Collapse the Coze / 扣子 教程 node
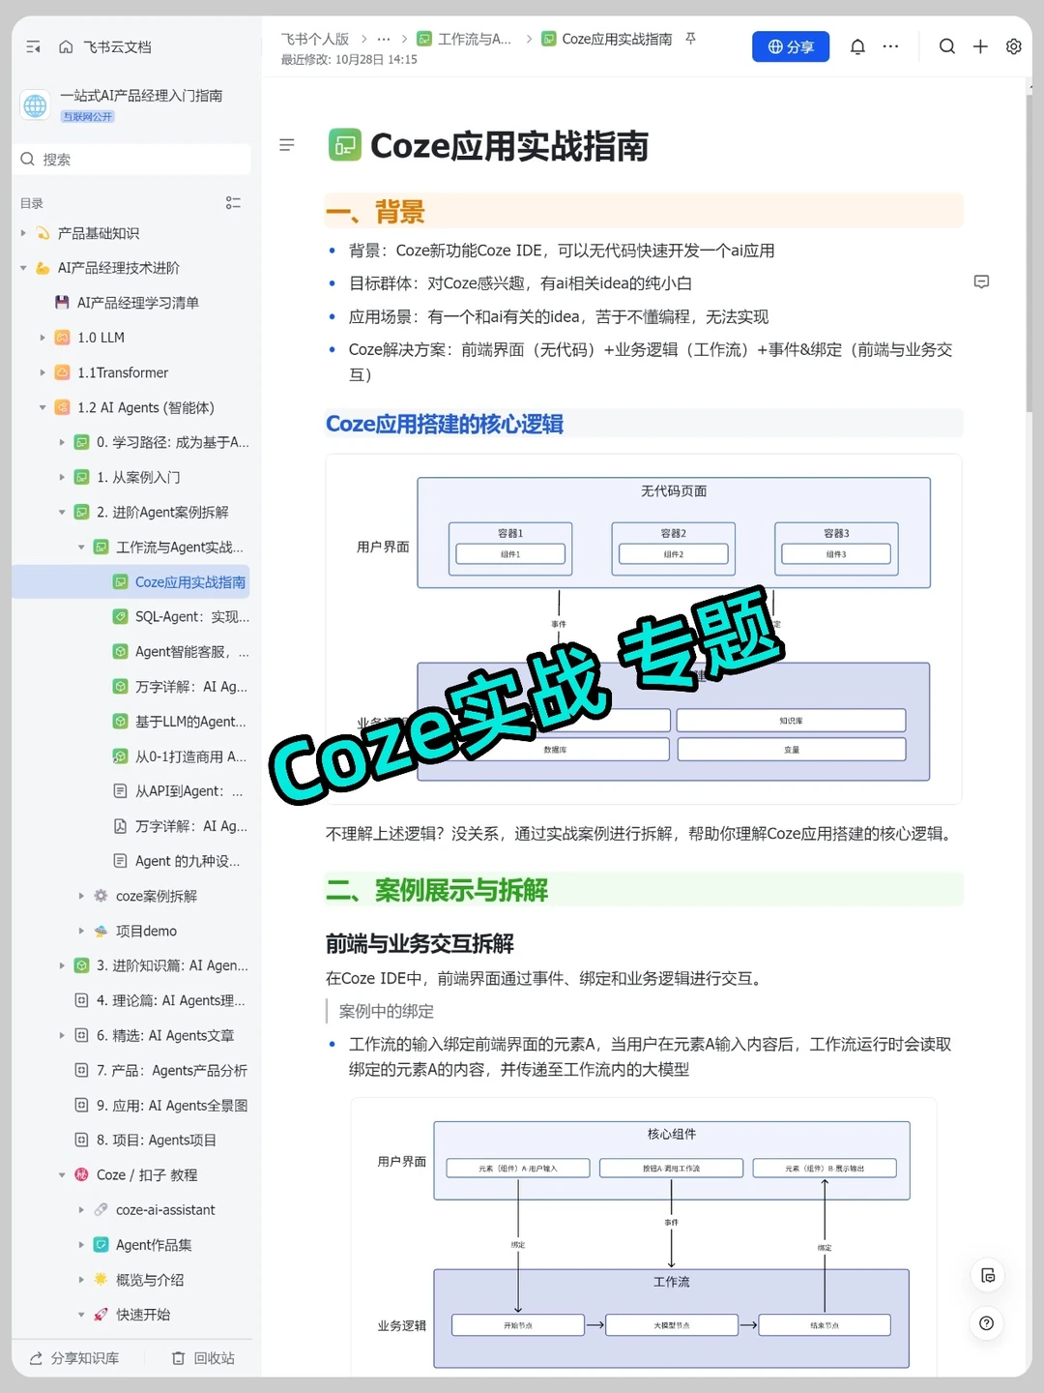The image size is (1044, 1393). pos(62,1174)
